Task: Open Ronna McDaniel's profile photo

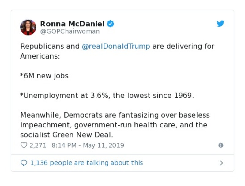Action: [28, 27]
